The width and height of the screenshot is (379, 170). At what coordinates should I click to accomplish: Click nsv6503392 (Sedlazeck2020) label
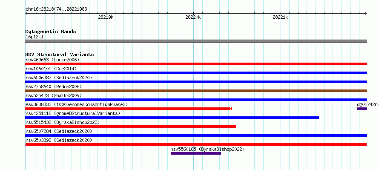click(59, 140)
